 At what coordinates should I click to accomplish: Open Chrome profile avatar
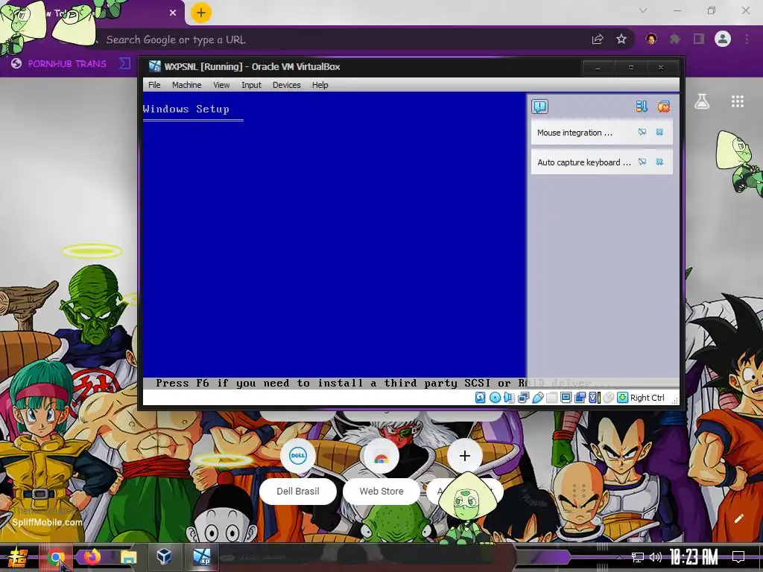[x=723, y=39]
